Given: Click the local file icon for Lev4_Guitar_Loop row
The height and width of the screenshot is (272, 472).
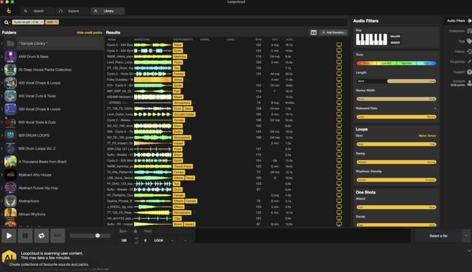Looking at the screenshot, I should click(x=339, y=114).
